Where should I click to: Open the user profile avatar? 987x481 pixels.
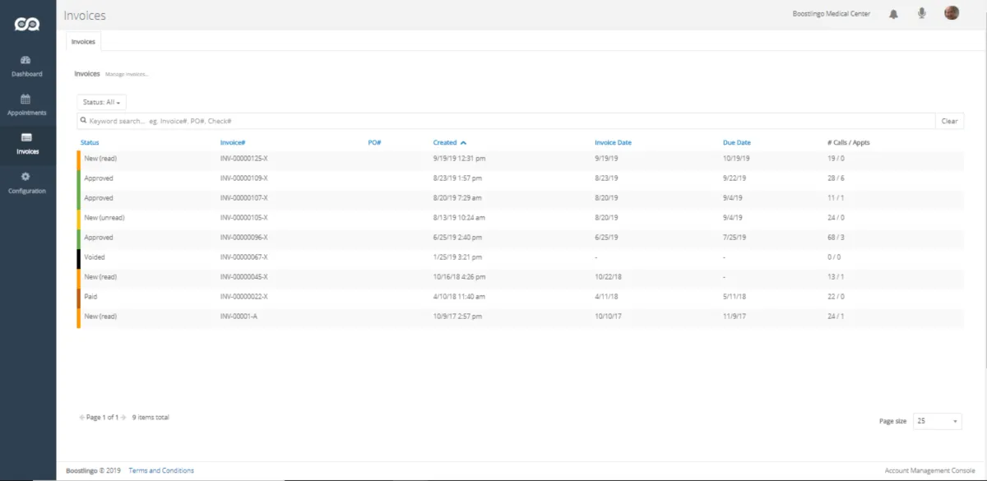(952, 13)
